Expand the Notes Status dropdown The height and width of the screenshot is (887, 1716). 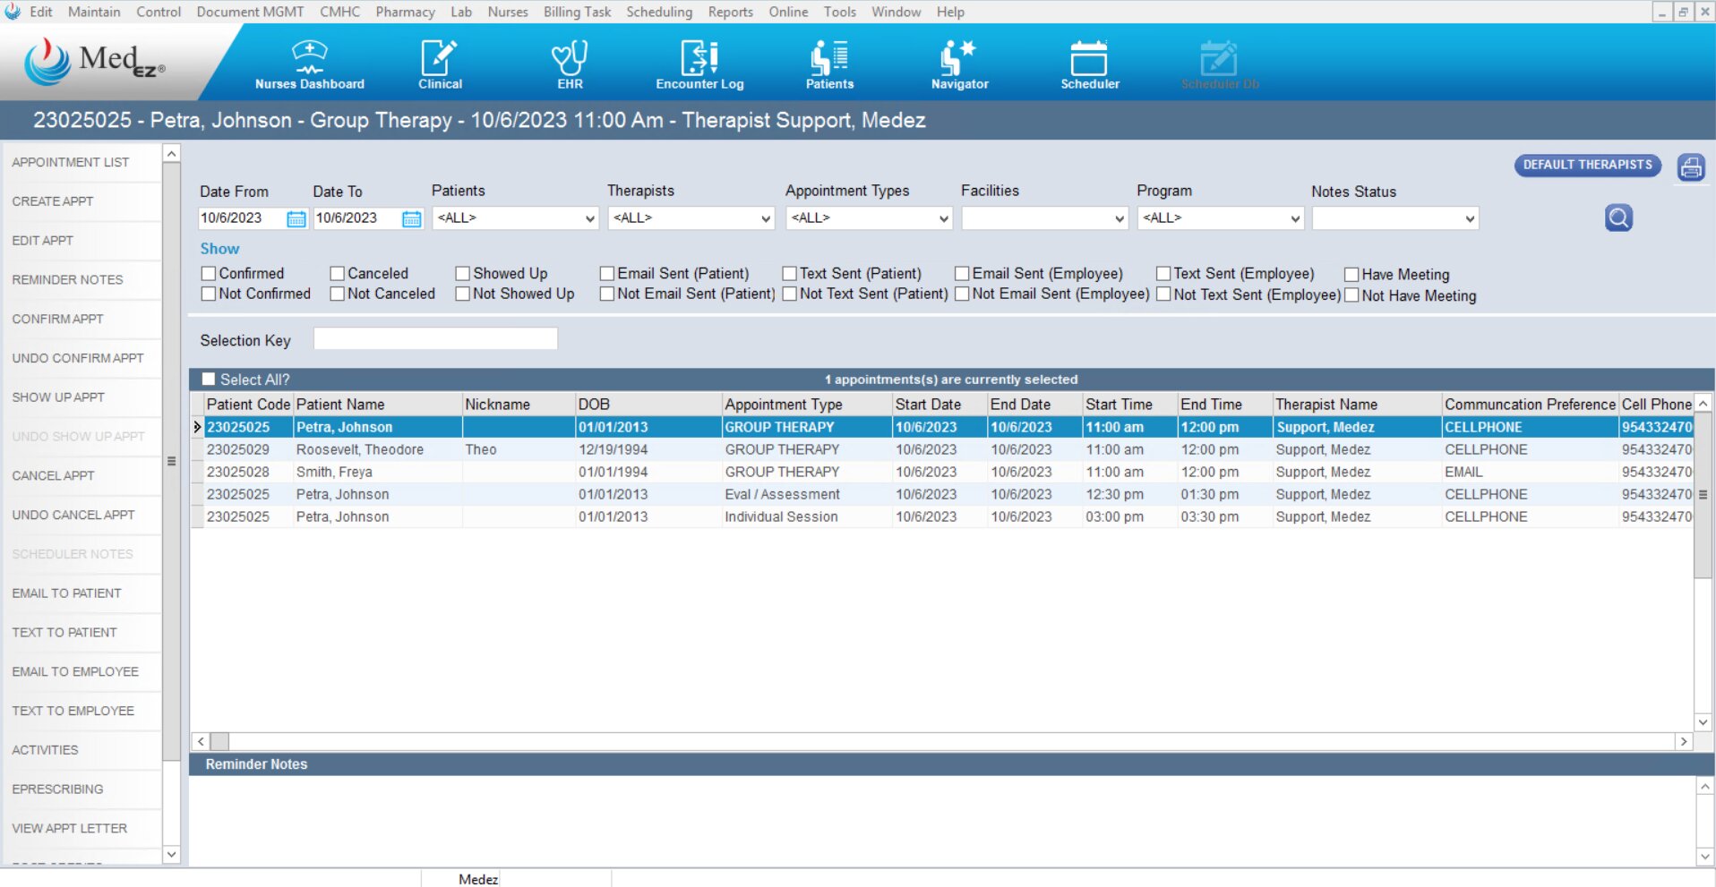1394,218
